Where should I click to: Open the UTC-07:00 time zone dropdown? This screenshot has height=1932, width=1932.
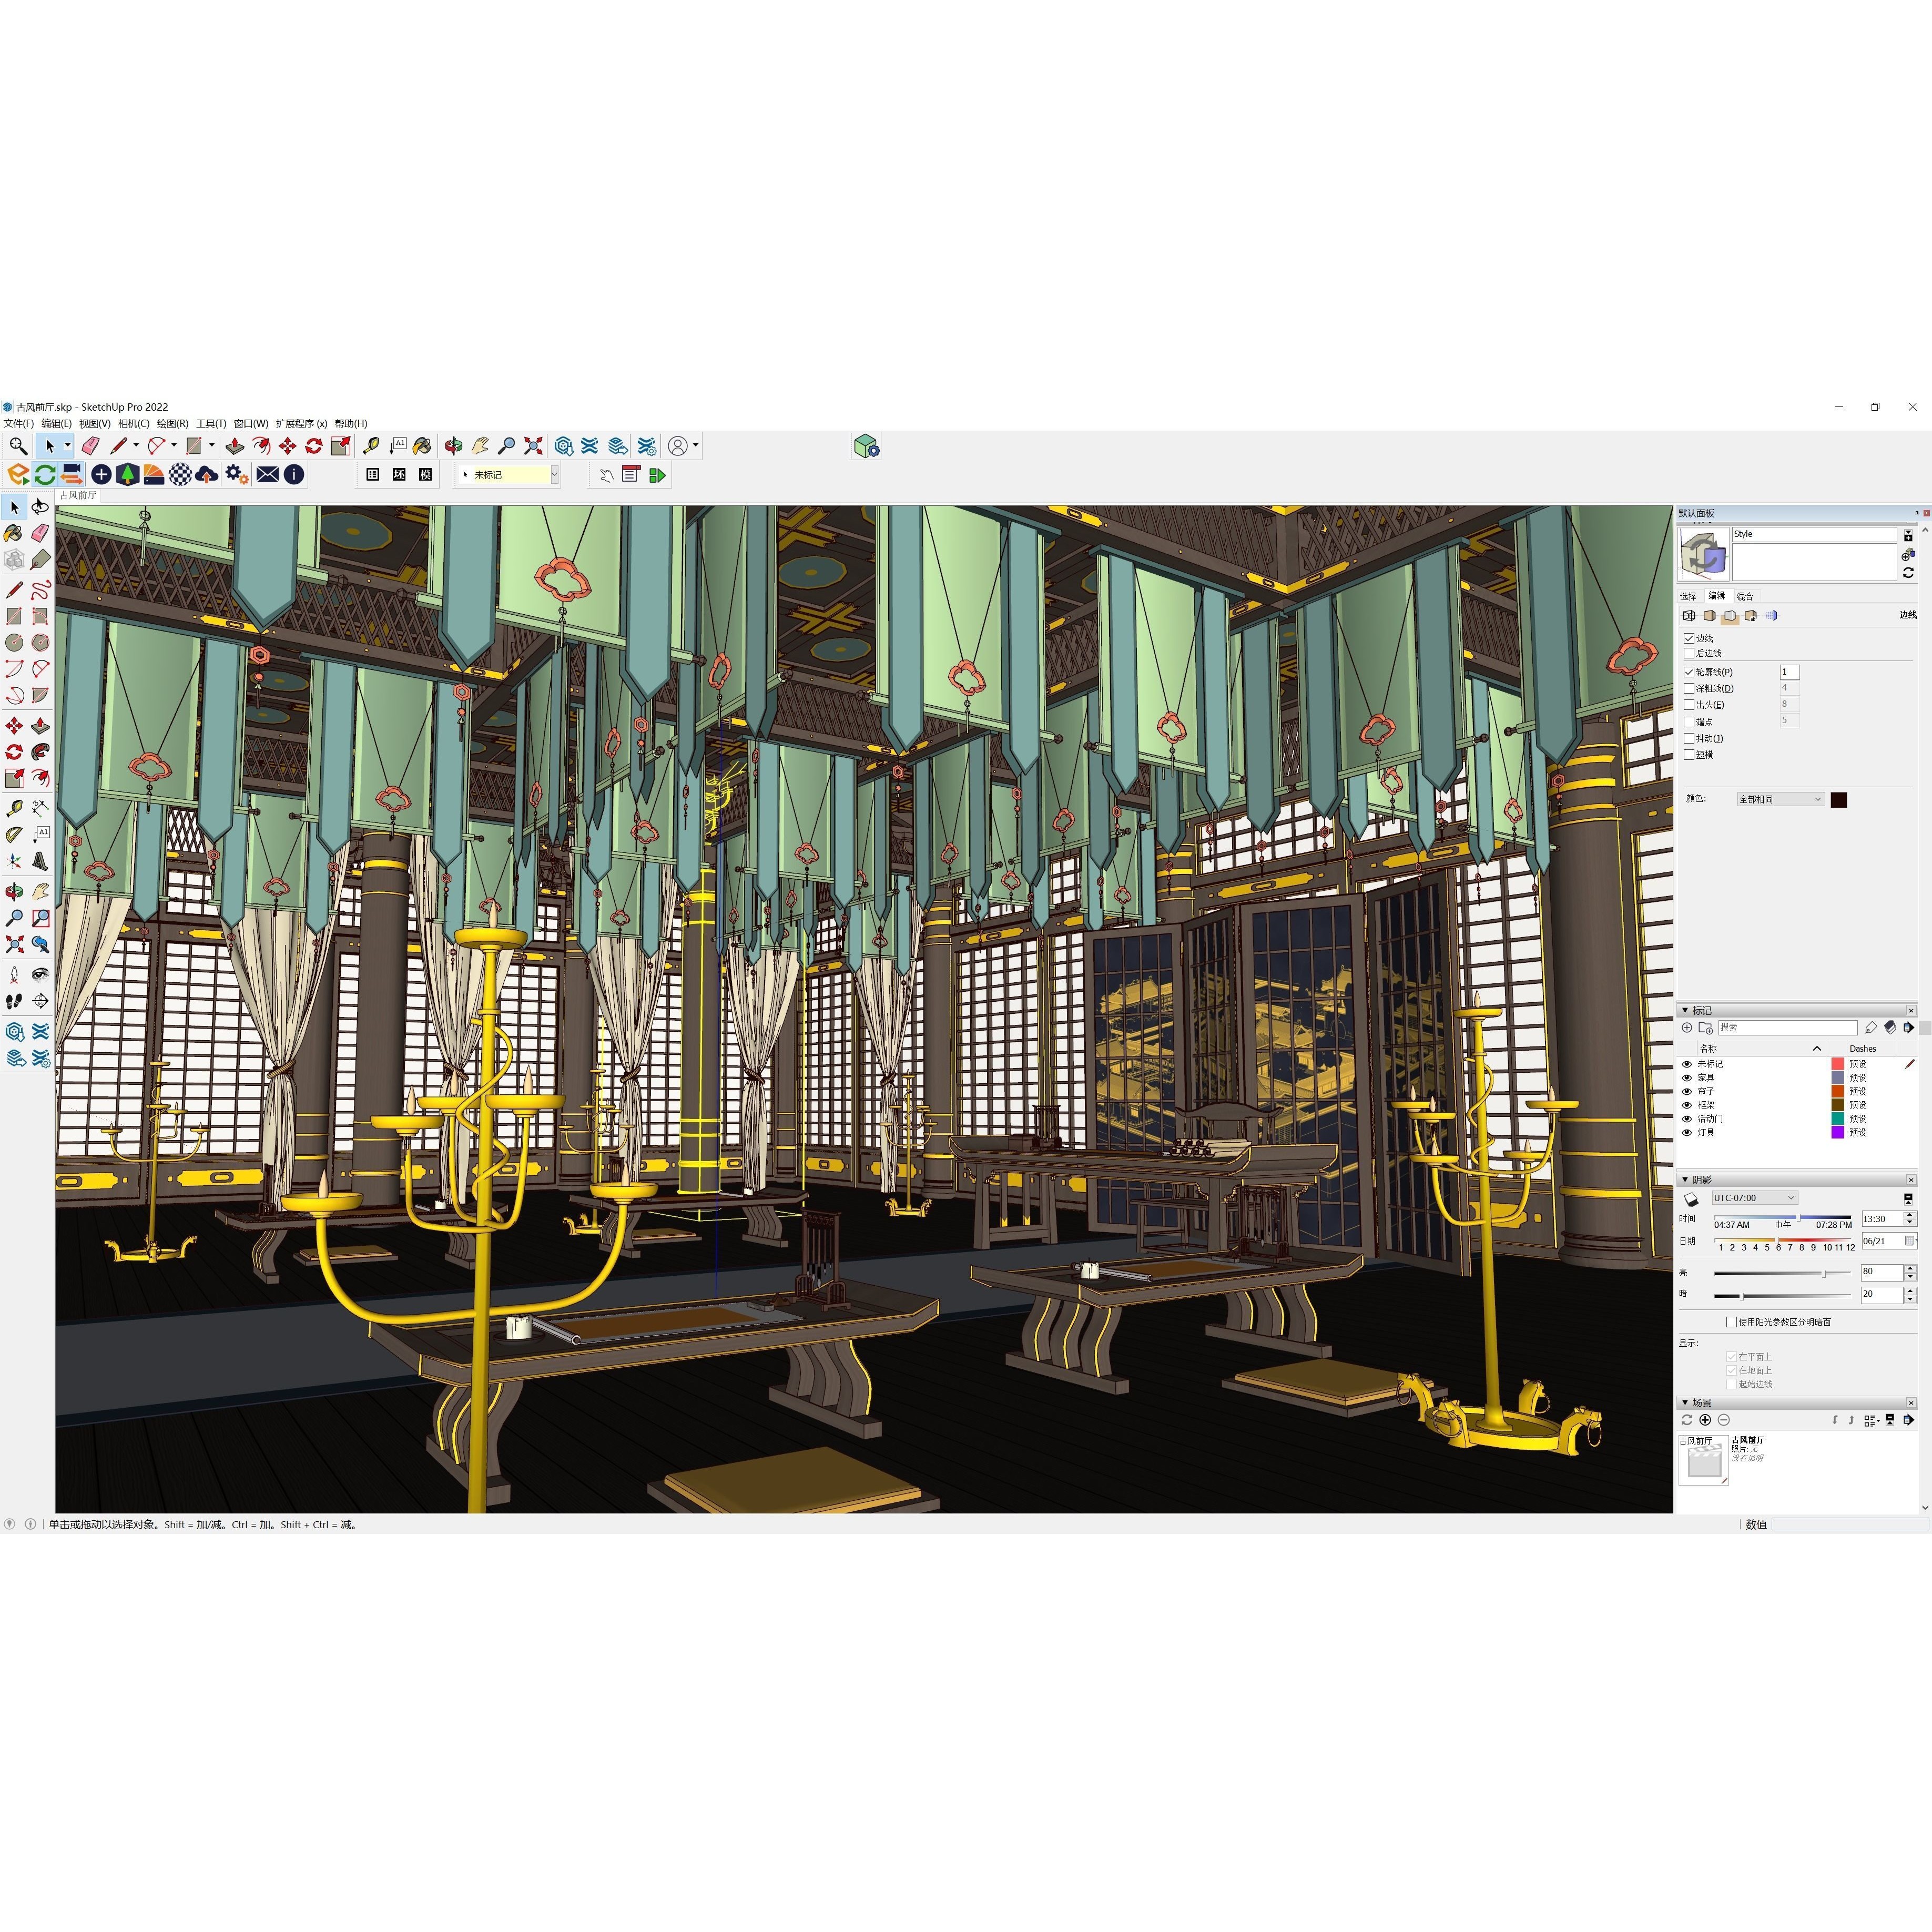click(1754, 1198)
